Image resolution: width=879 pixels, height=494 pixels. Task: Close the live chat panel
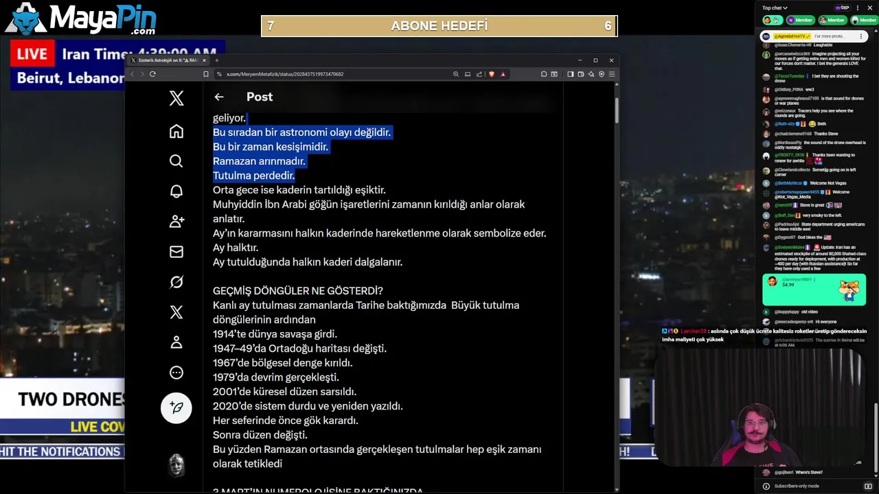click(870, 8)
